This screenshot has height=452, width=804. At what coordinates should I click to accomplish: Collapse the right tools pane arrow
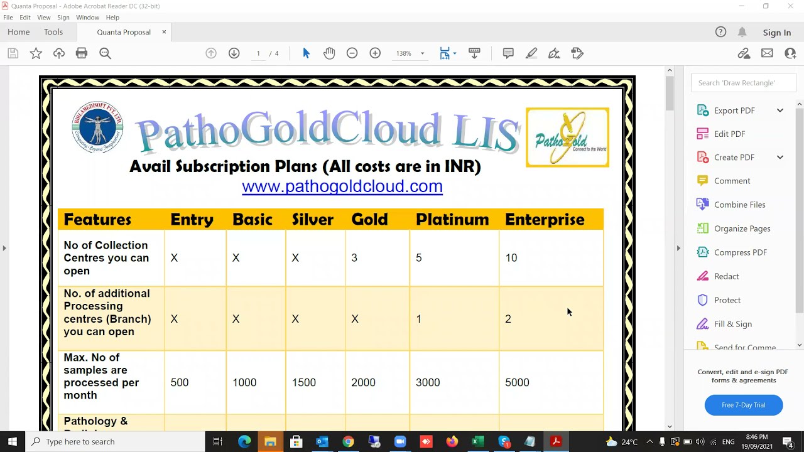(x=678, y=248)
